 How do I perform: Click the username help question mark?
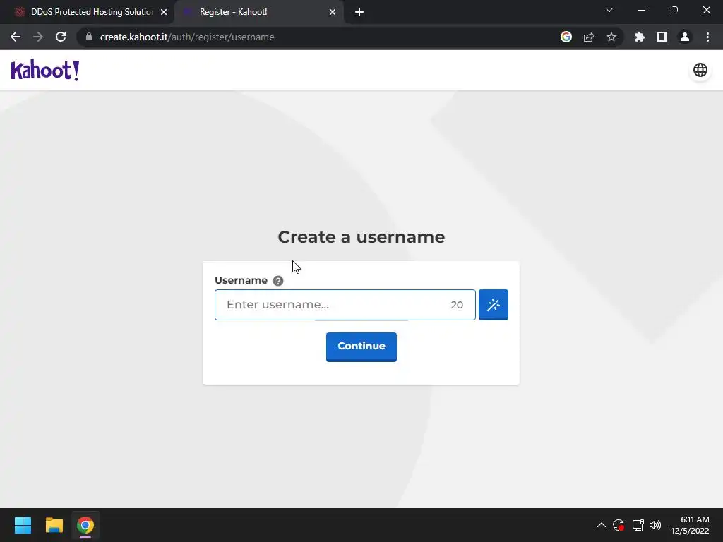[x=277, y=281]
